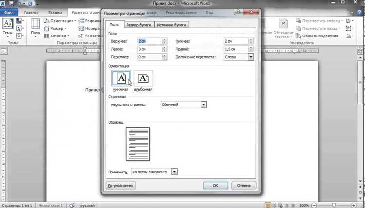This screenshot has height=208, width=365.
Task: Toggle ruler button above the vertical scrollbar
Action: click(x=360, y=52)
